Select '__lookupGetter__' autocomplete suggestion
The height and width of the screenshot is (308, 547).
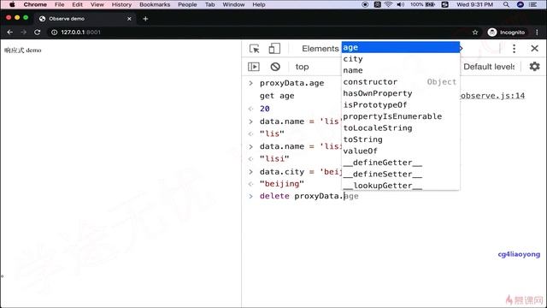point(401,186)
